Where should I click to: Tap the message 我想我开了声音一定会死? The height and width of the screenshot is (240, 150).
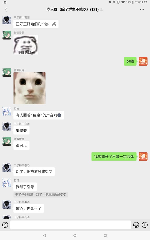(x=114, y=156)
